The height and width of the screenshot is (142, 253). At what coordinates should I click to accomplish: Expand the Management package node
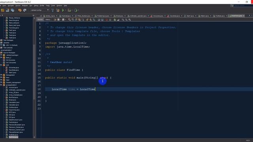[x=1, y=75]
